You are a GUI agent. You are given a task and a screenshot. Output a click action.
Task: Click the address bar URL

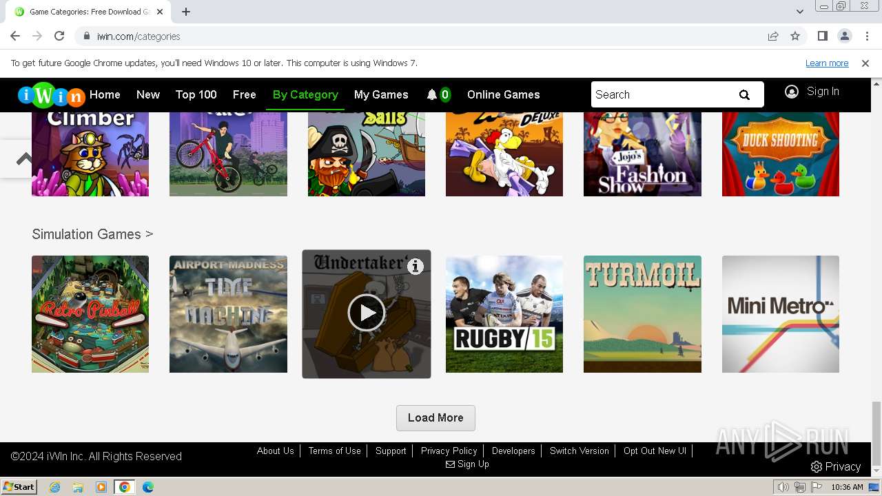[139, 37]
